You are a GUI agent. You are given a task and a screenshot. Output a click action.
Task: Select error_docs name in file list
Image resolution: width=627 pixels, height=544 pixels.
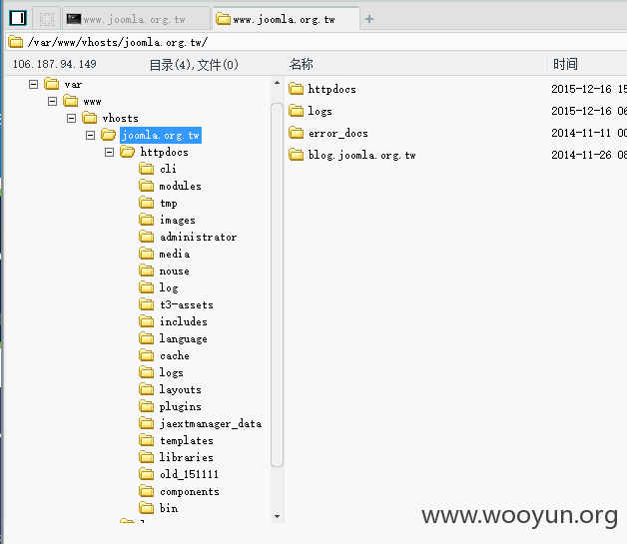point(338,133)
